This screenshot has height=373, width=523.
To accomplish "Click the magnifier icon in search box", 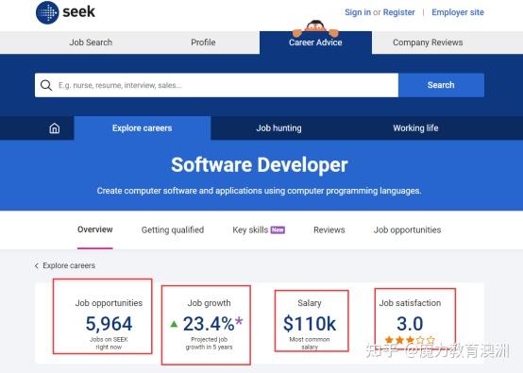I will pyautogui.click(x=46, y=85).
